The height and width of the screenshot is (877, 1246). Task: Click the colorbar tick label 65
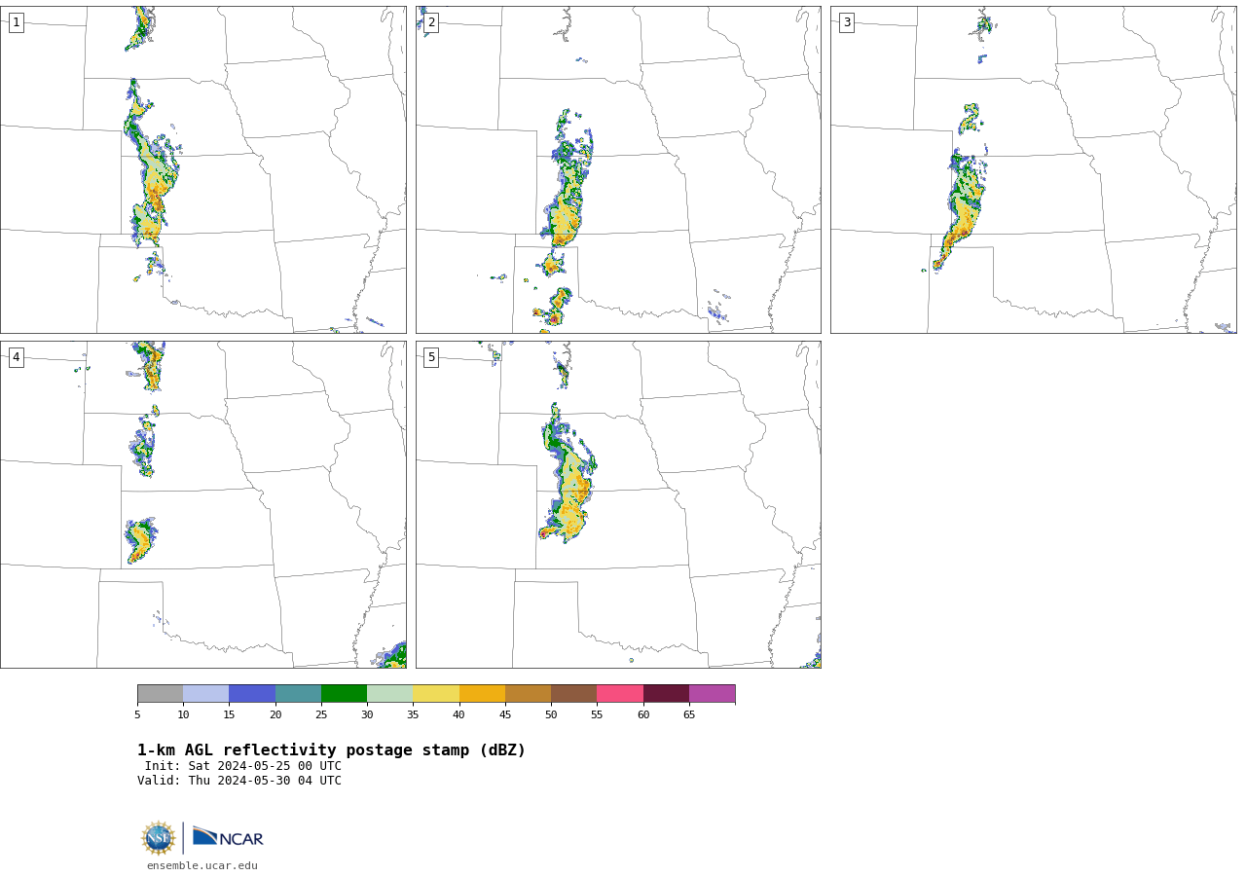[689, 715]
